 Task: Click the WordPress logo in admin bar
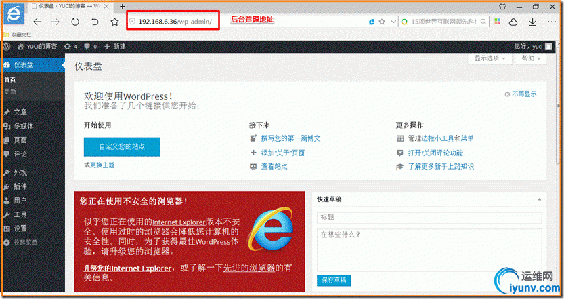(x=7, y=47)
